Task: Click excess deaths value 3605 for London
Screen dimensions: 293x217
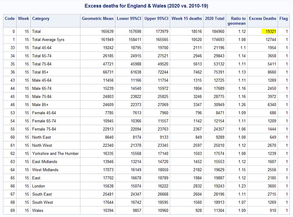Action: (272, 186)
